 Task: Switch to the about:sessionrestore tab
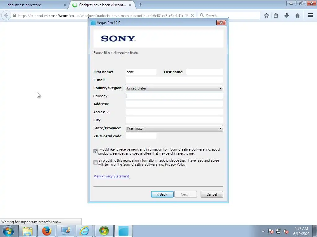click(x=34, y=5)
